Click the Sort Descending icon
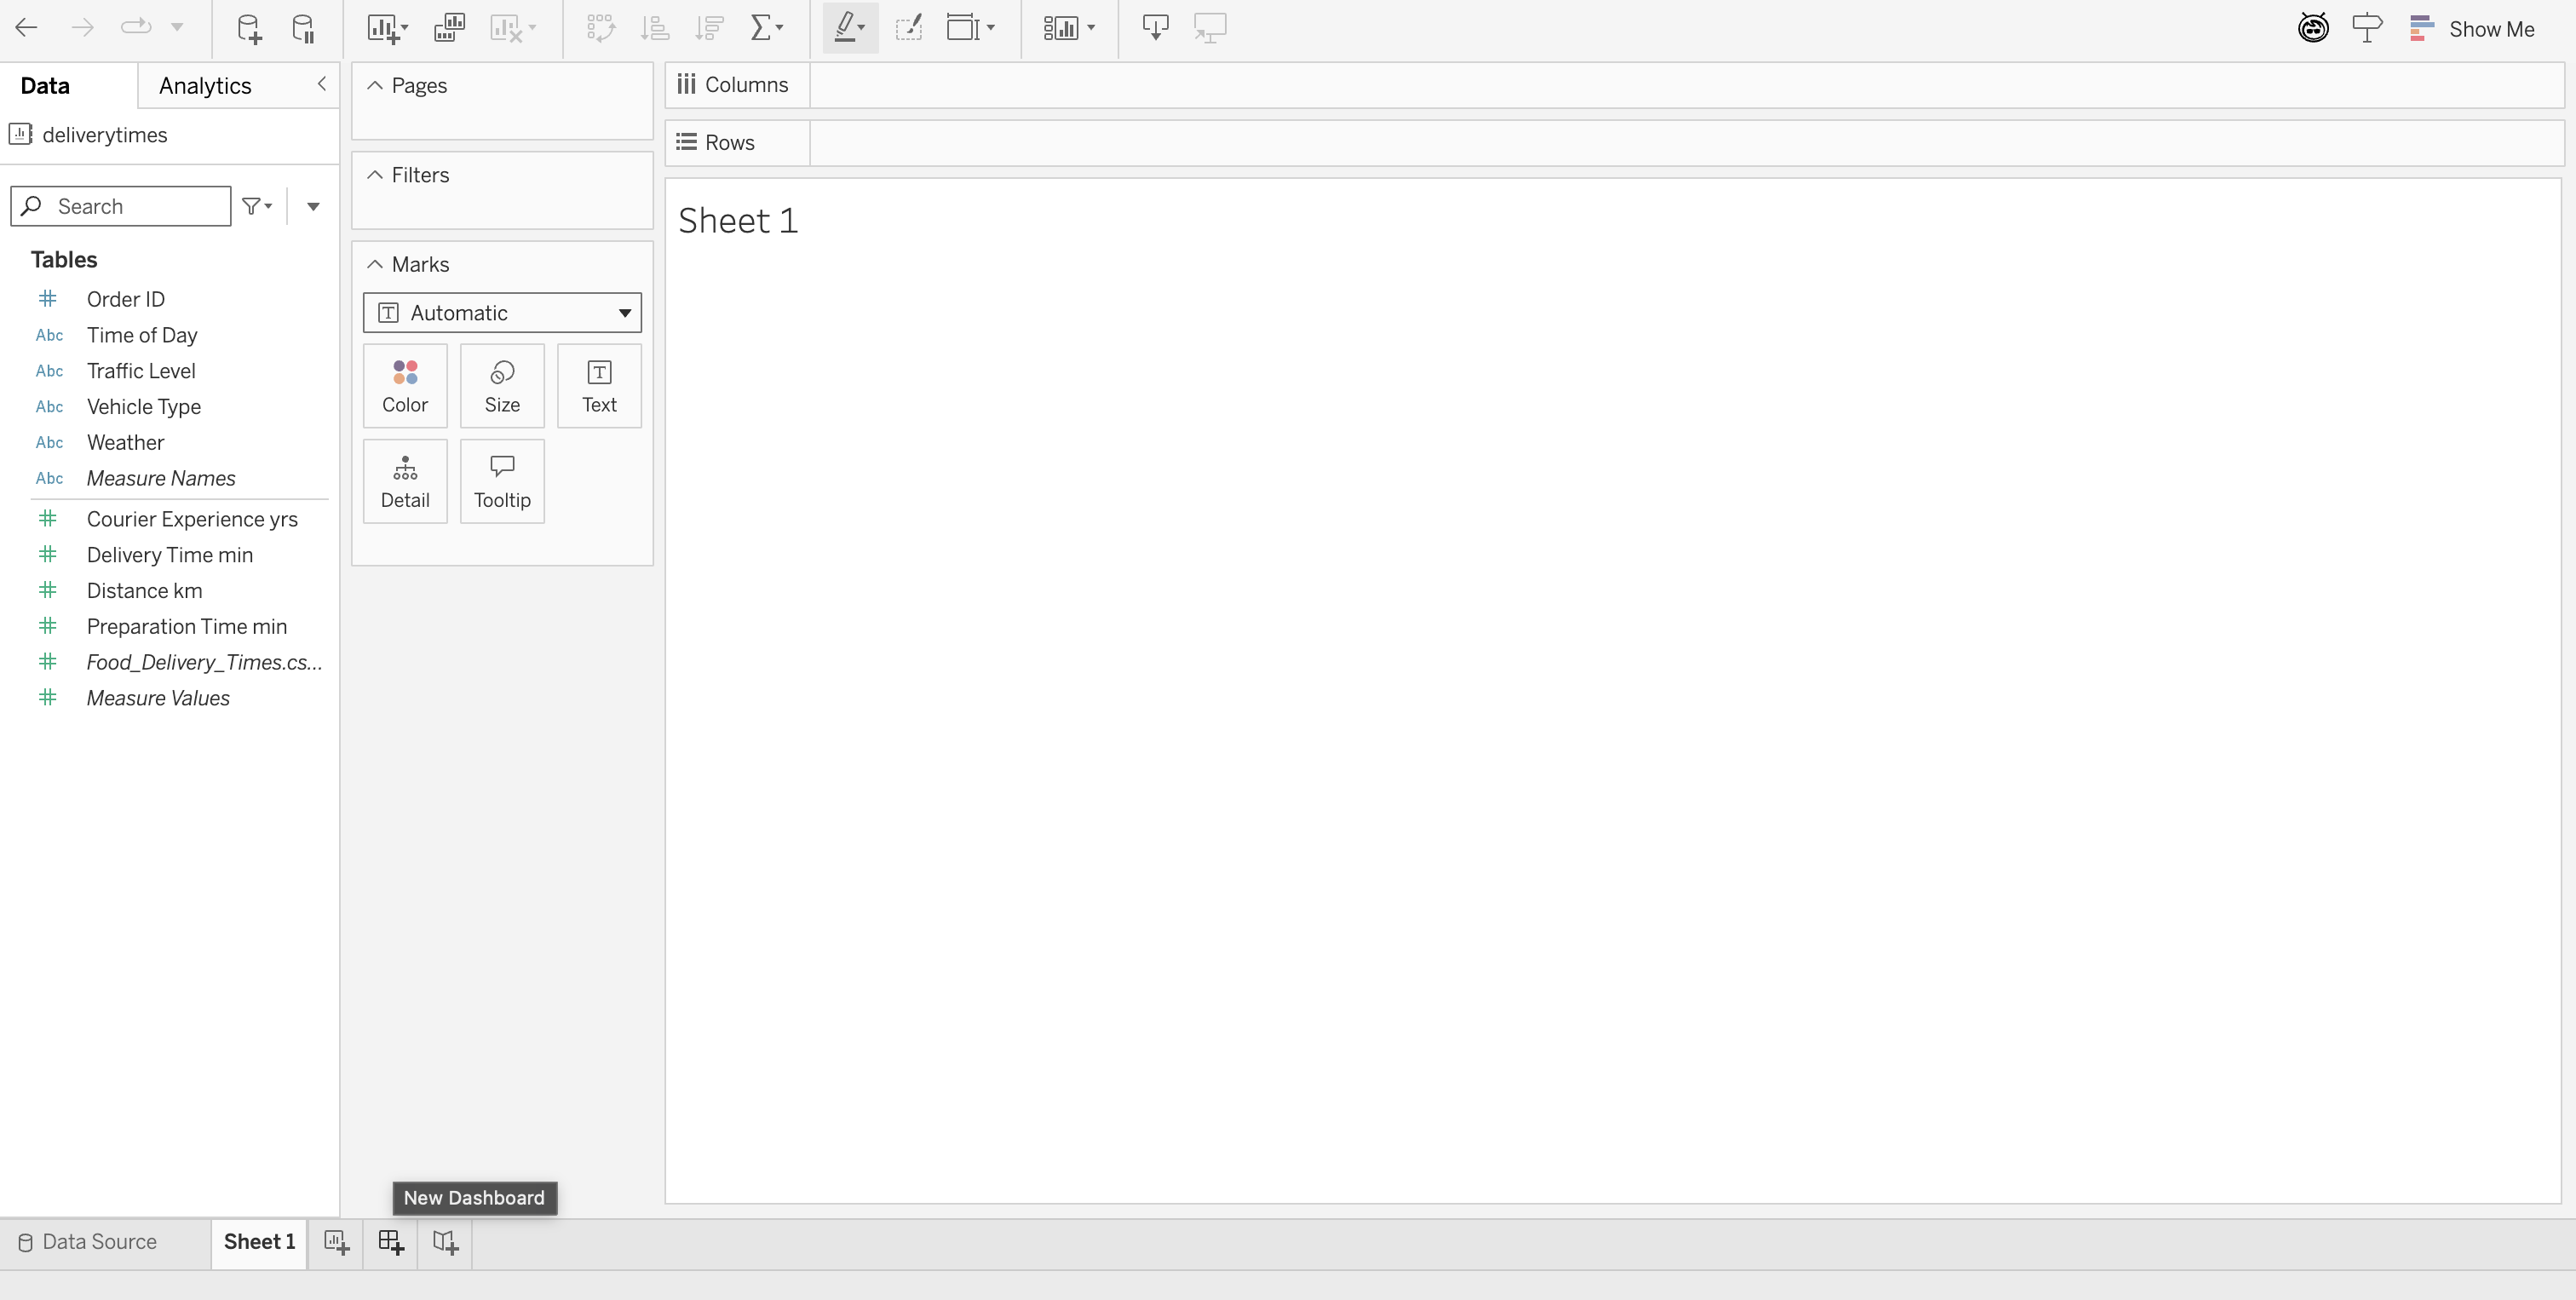Viewport: 2576px width, 1300px height. (x=709, y=27)
